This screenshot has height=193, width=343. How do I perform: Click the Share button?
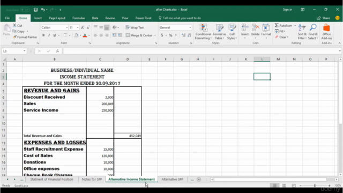[323, 18]
